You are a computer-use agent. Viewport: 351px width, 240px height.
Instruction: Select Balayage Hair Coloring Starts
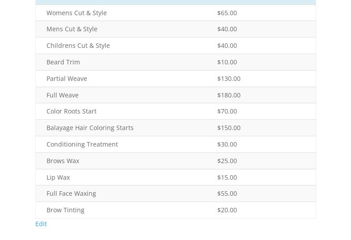(90, 128)
